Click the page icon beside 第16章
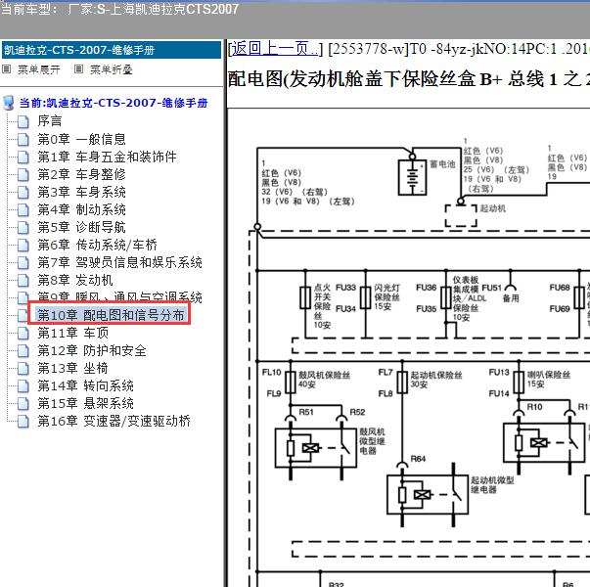The image size is (590, 587). pyautogui.click(x=23, y=422)
